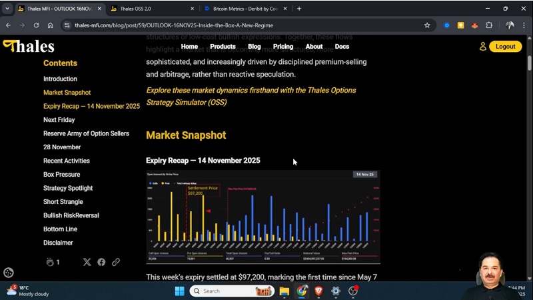Open the cookie settings icon at bottom-left

(9, 272)
